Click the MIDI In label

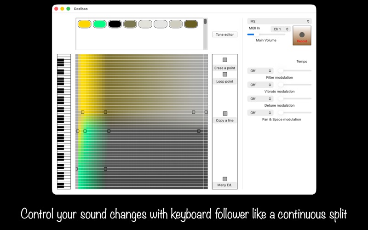254,28
